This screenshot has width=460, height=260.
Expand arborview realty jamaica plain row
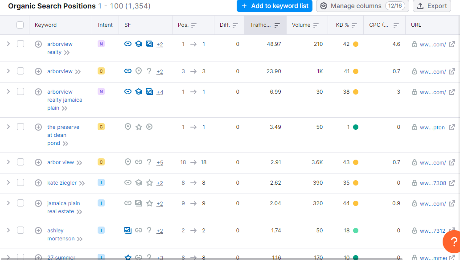(8, 91)
